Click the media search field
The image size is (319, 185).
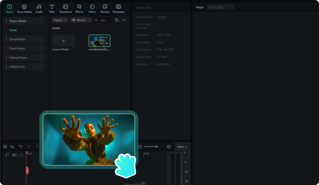coord(103,20)
